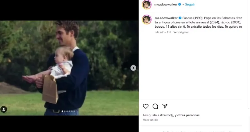Viewport: 250px width, 132px height.
Task: Jump to the second carousel dot
Action: (x=65, y=111)
